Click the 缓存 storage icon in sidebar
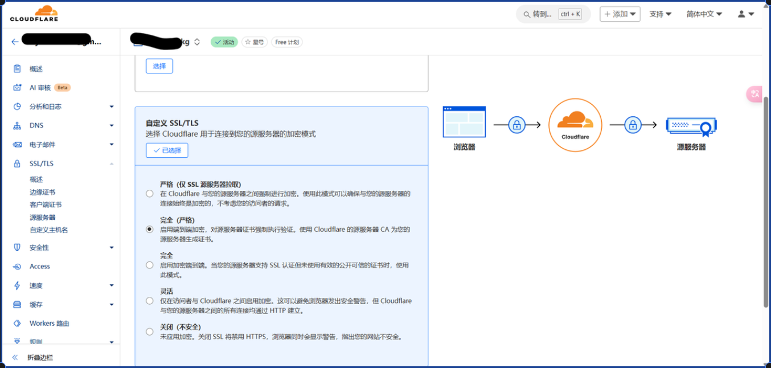 point(17,305)
